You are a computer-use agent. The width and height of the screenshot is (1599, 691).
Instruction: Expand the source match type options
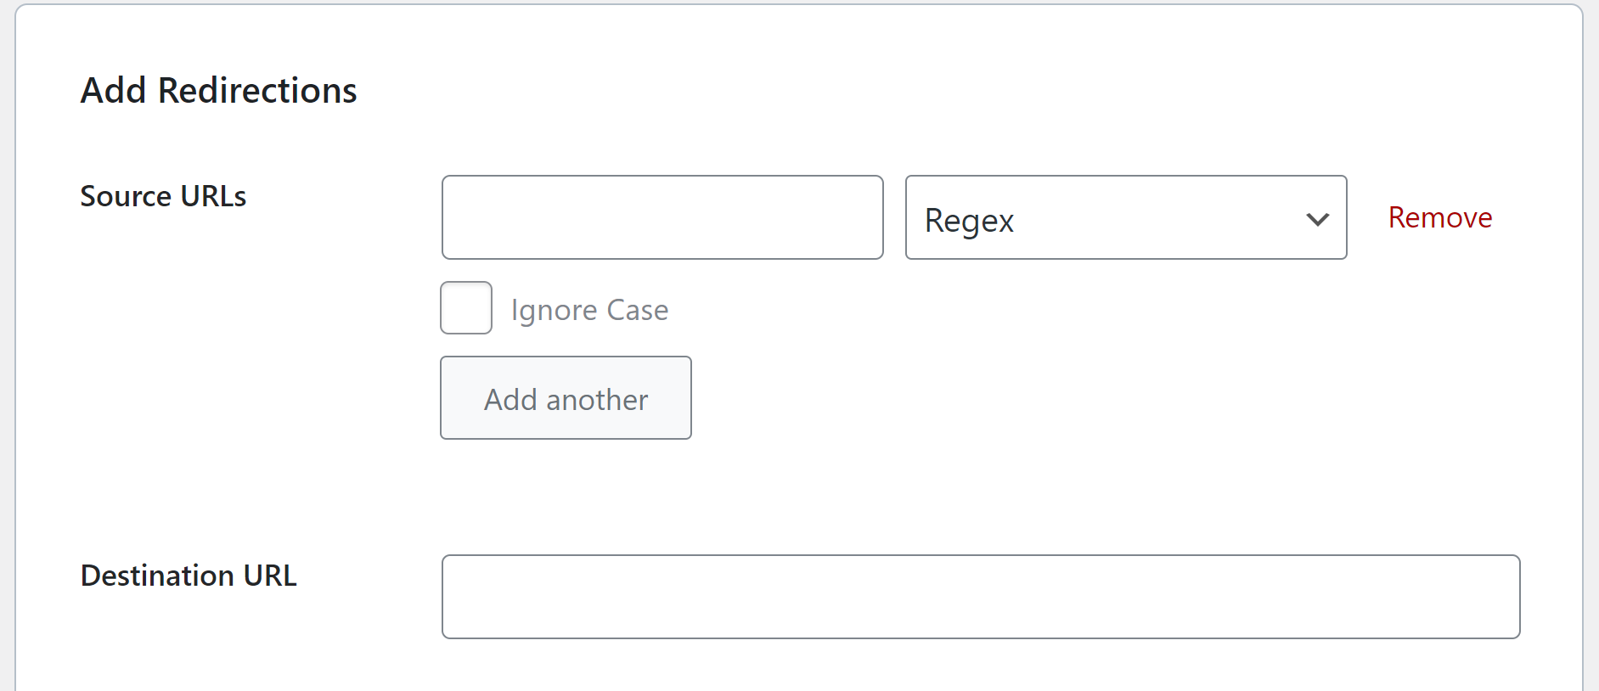click(1125, 217)
